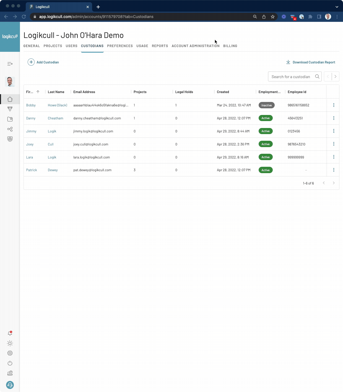
Task: Switch to the Reports tab
Action: [160, 46]
